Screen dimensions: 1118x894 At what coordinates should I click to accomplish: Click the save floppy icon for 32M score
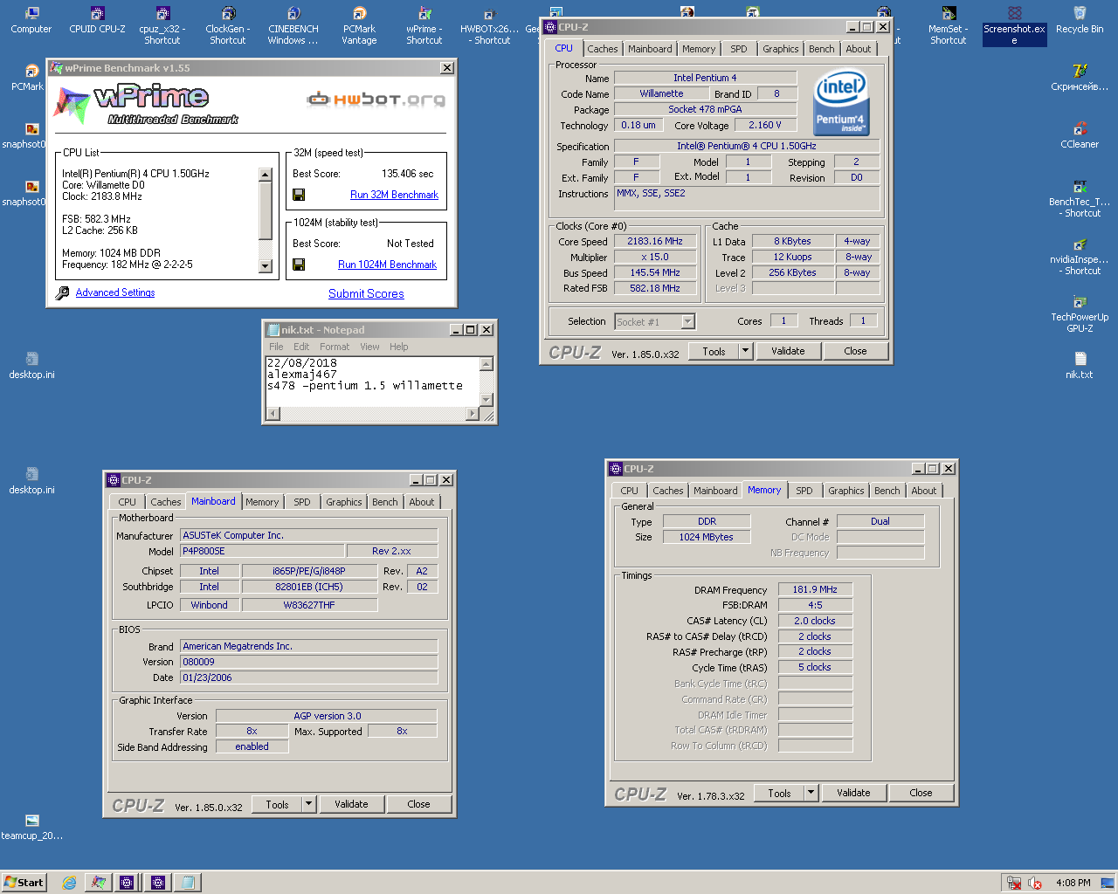coord(299,195)
